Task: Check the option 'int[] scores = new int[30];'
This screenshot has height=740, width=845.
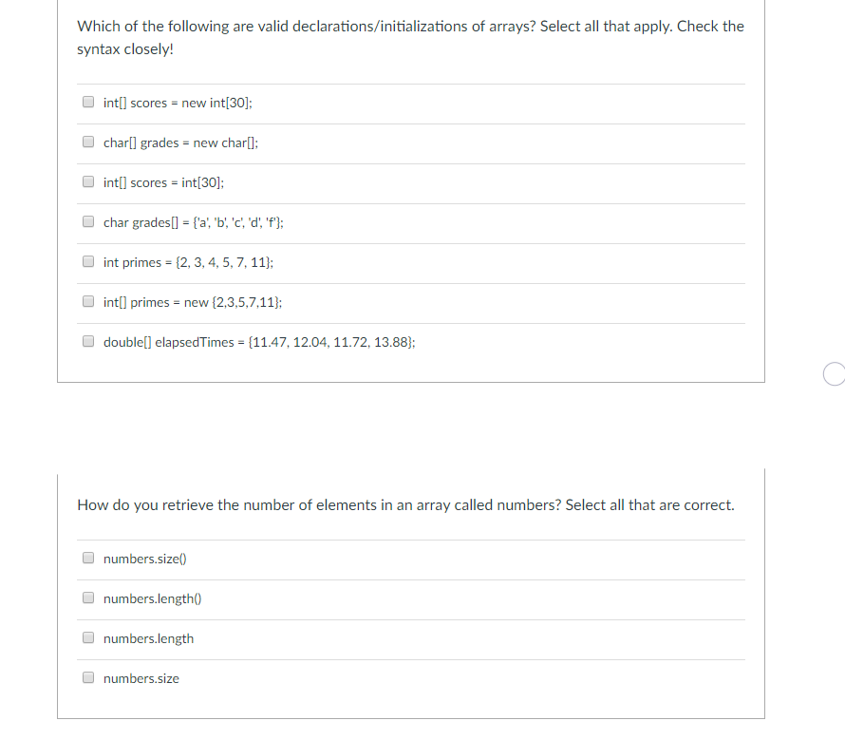Action: [87, 101]
